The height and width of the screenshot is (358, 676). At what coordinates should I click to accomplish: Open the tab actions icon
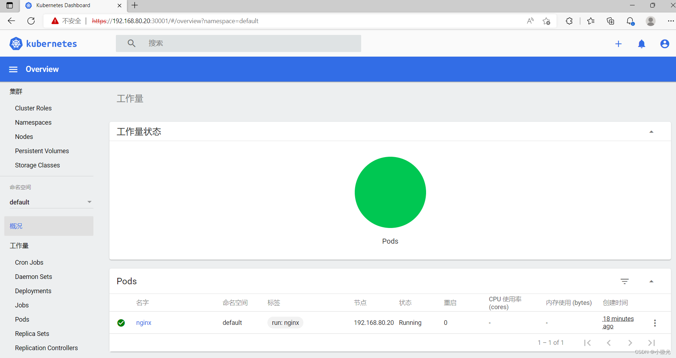(x=10, y=5)
